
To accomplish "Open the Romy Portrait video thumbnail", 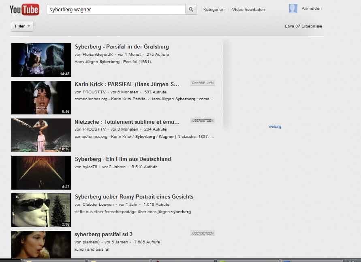I will click(41, 210).
